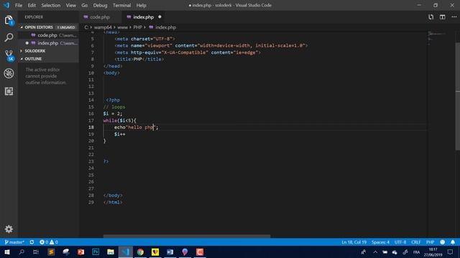
Task: Open the Search view icon
Action: click(x=9, y=37)
